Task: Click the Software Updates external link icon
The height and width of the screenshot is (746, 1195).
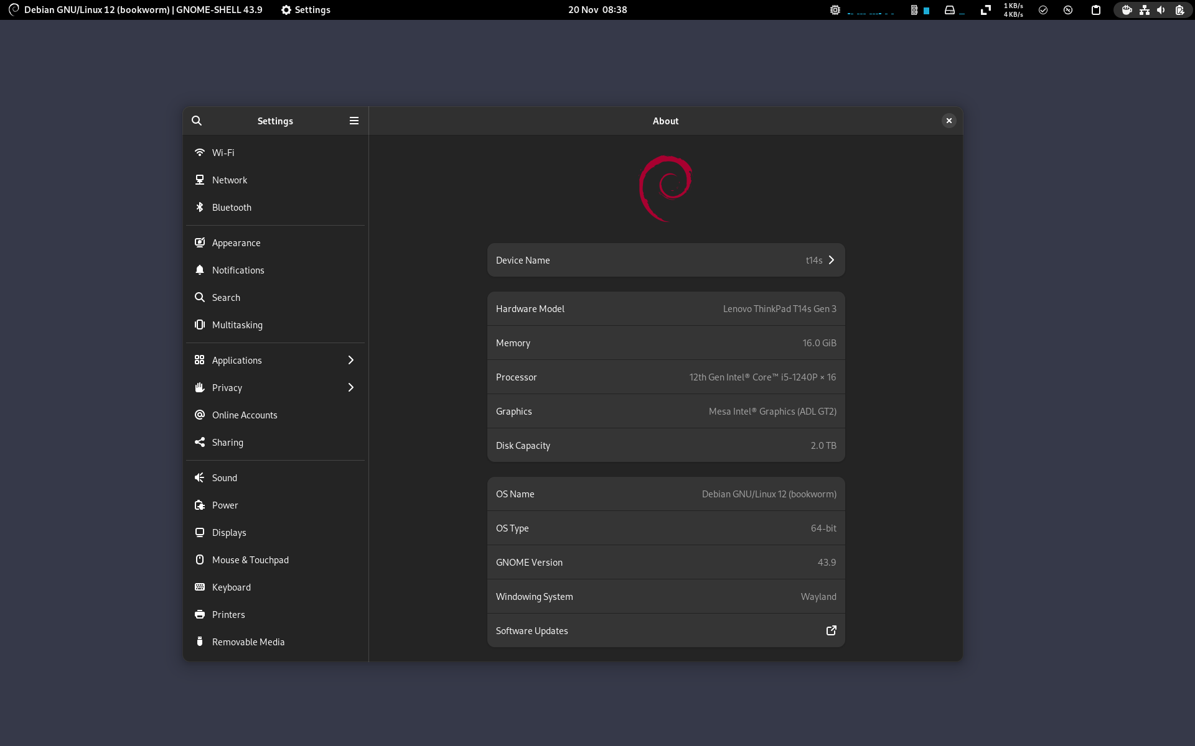Action: tap(830, 630)
